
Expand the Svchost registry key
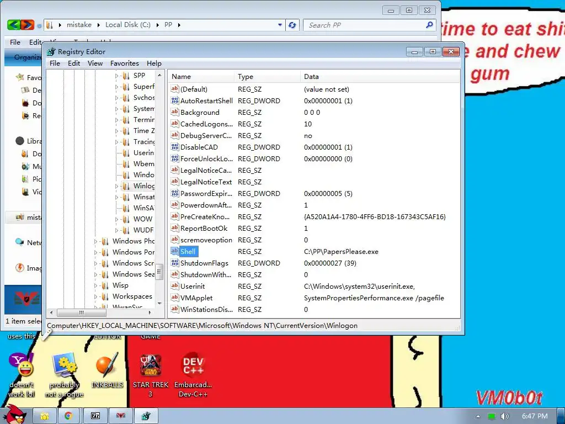point(116,98)
